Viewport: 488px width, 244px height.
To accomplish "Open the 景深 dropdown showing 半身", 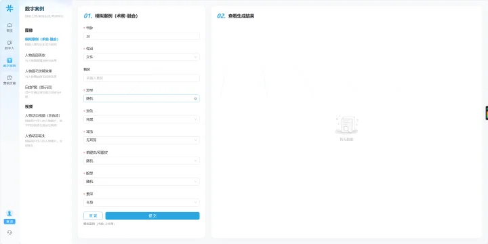I will click(x=142, y=203).
